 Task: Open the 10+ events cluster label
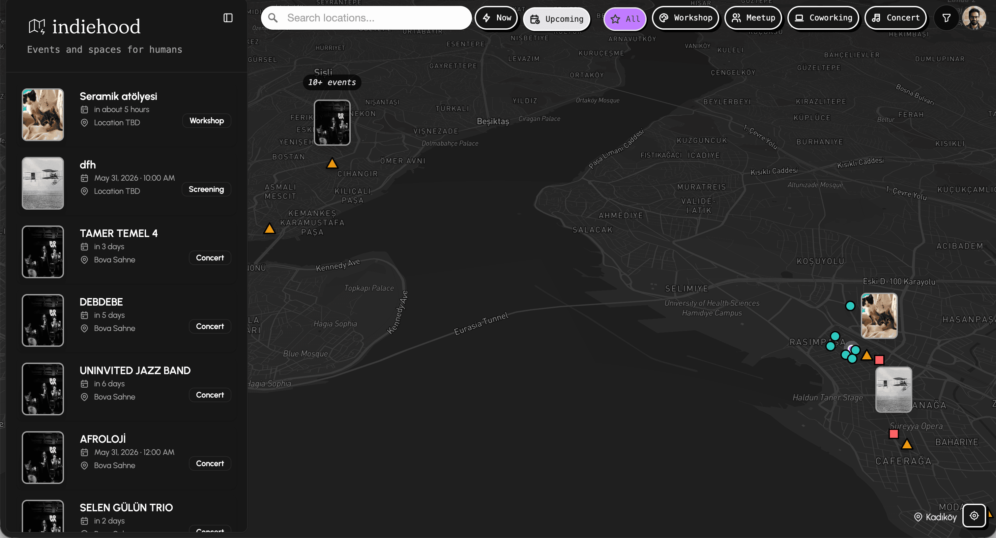(332, 82)
